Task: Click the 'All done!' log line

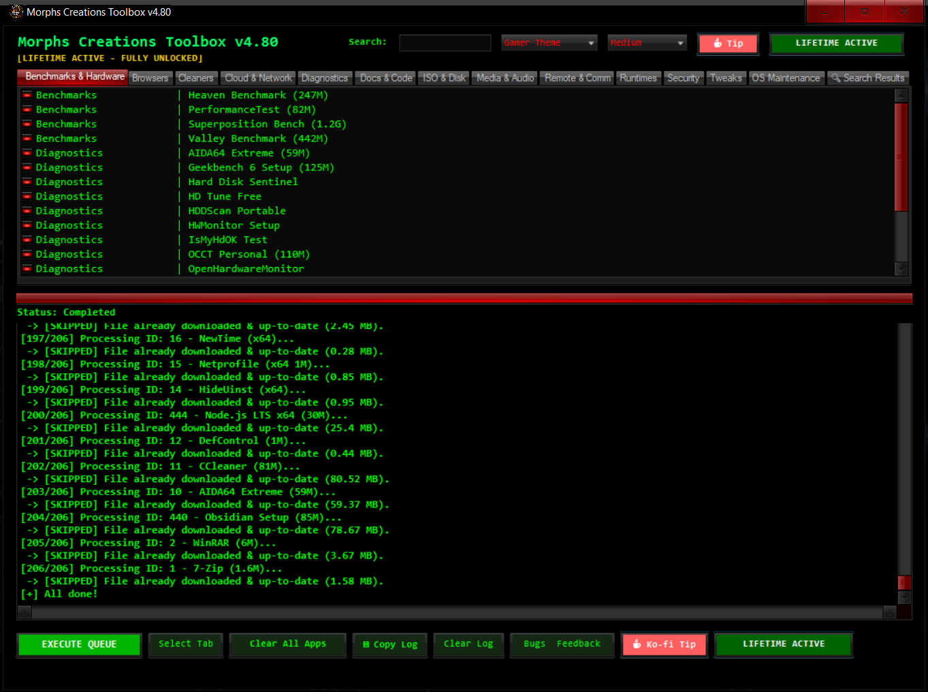Action: [x=59, y=594]
